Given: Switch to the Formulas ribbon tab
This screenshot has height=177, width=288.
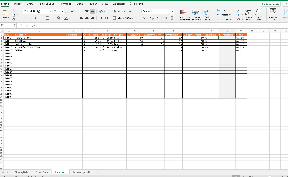Looking at the screenshot, I should click(66, 4).
